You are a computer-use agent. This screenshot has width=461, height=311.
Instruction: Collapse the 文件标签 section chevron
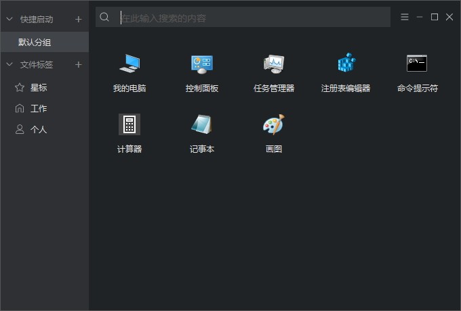click(9, 64)
